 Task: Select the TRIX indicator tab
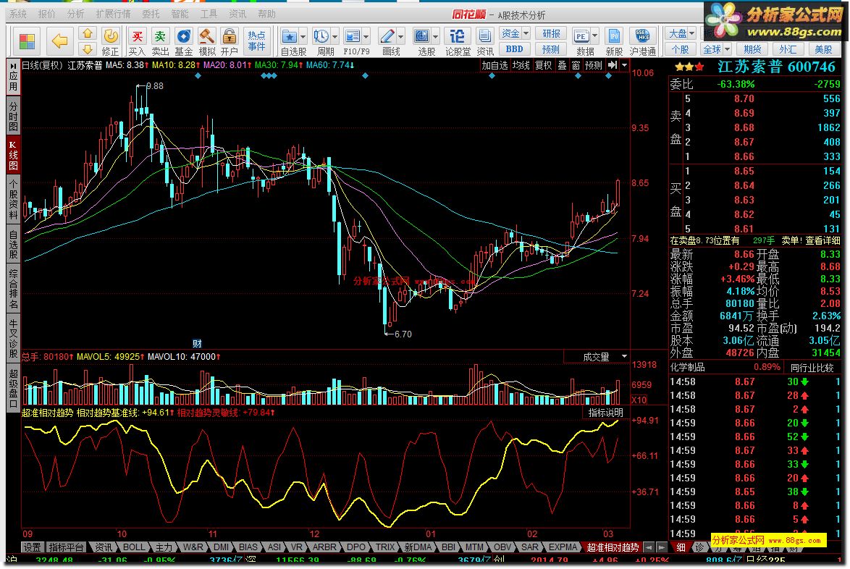click(x=385, y=547)
